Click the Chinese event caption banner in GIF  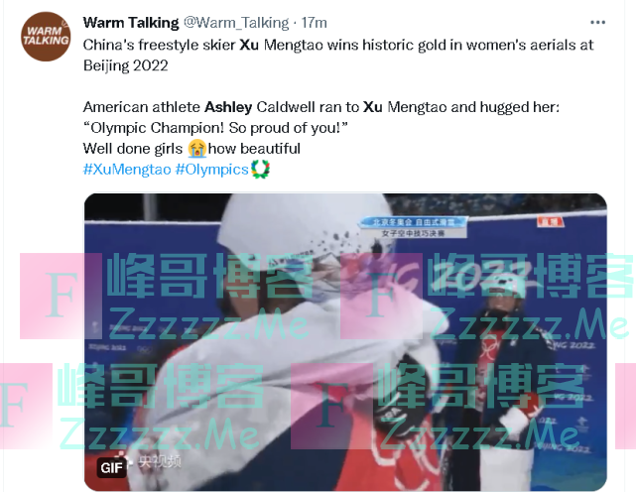(x=414, y=227)
